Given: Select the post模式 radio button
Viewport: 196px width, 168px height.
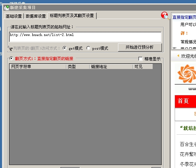Looking at the screenshot, I should [88, 48].
